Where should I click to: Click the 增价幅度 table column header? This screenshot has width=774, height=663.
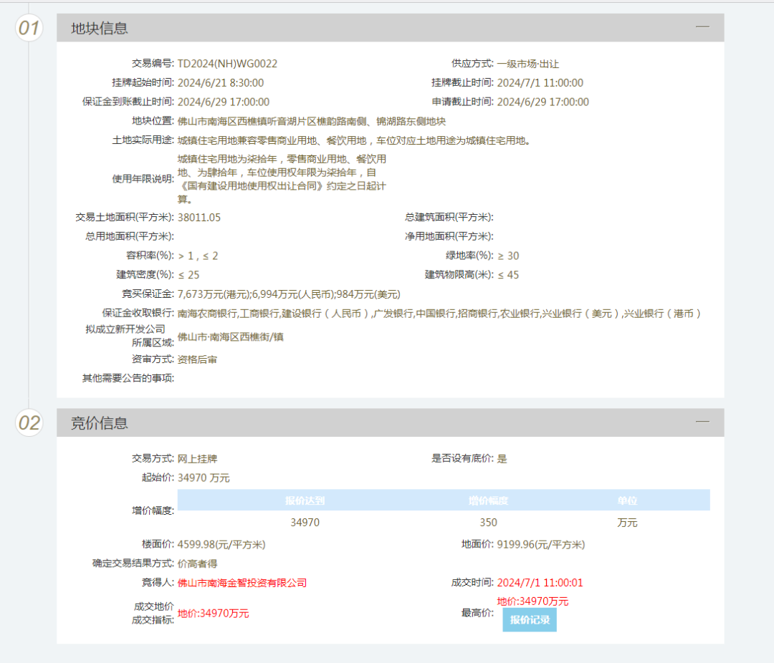pos(488,500)
